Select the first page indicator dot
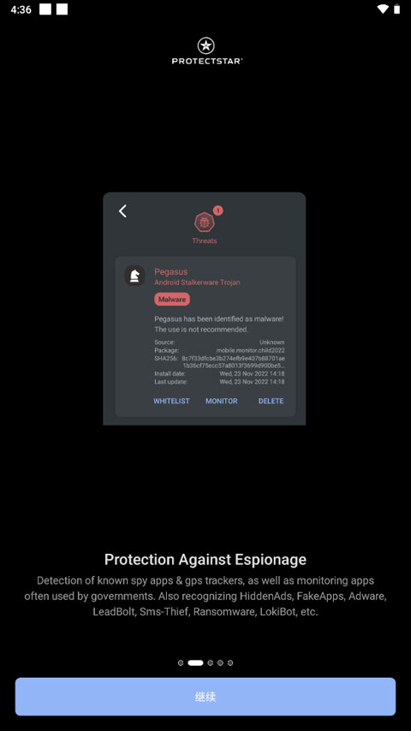The width and height of the screenshot is (411, 731). 181,663
